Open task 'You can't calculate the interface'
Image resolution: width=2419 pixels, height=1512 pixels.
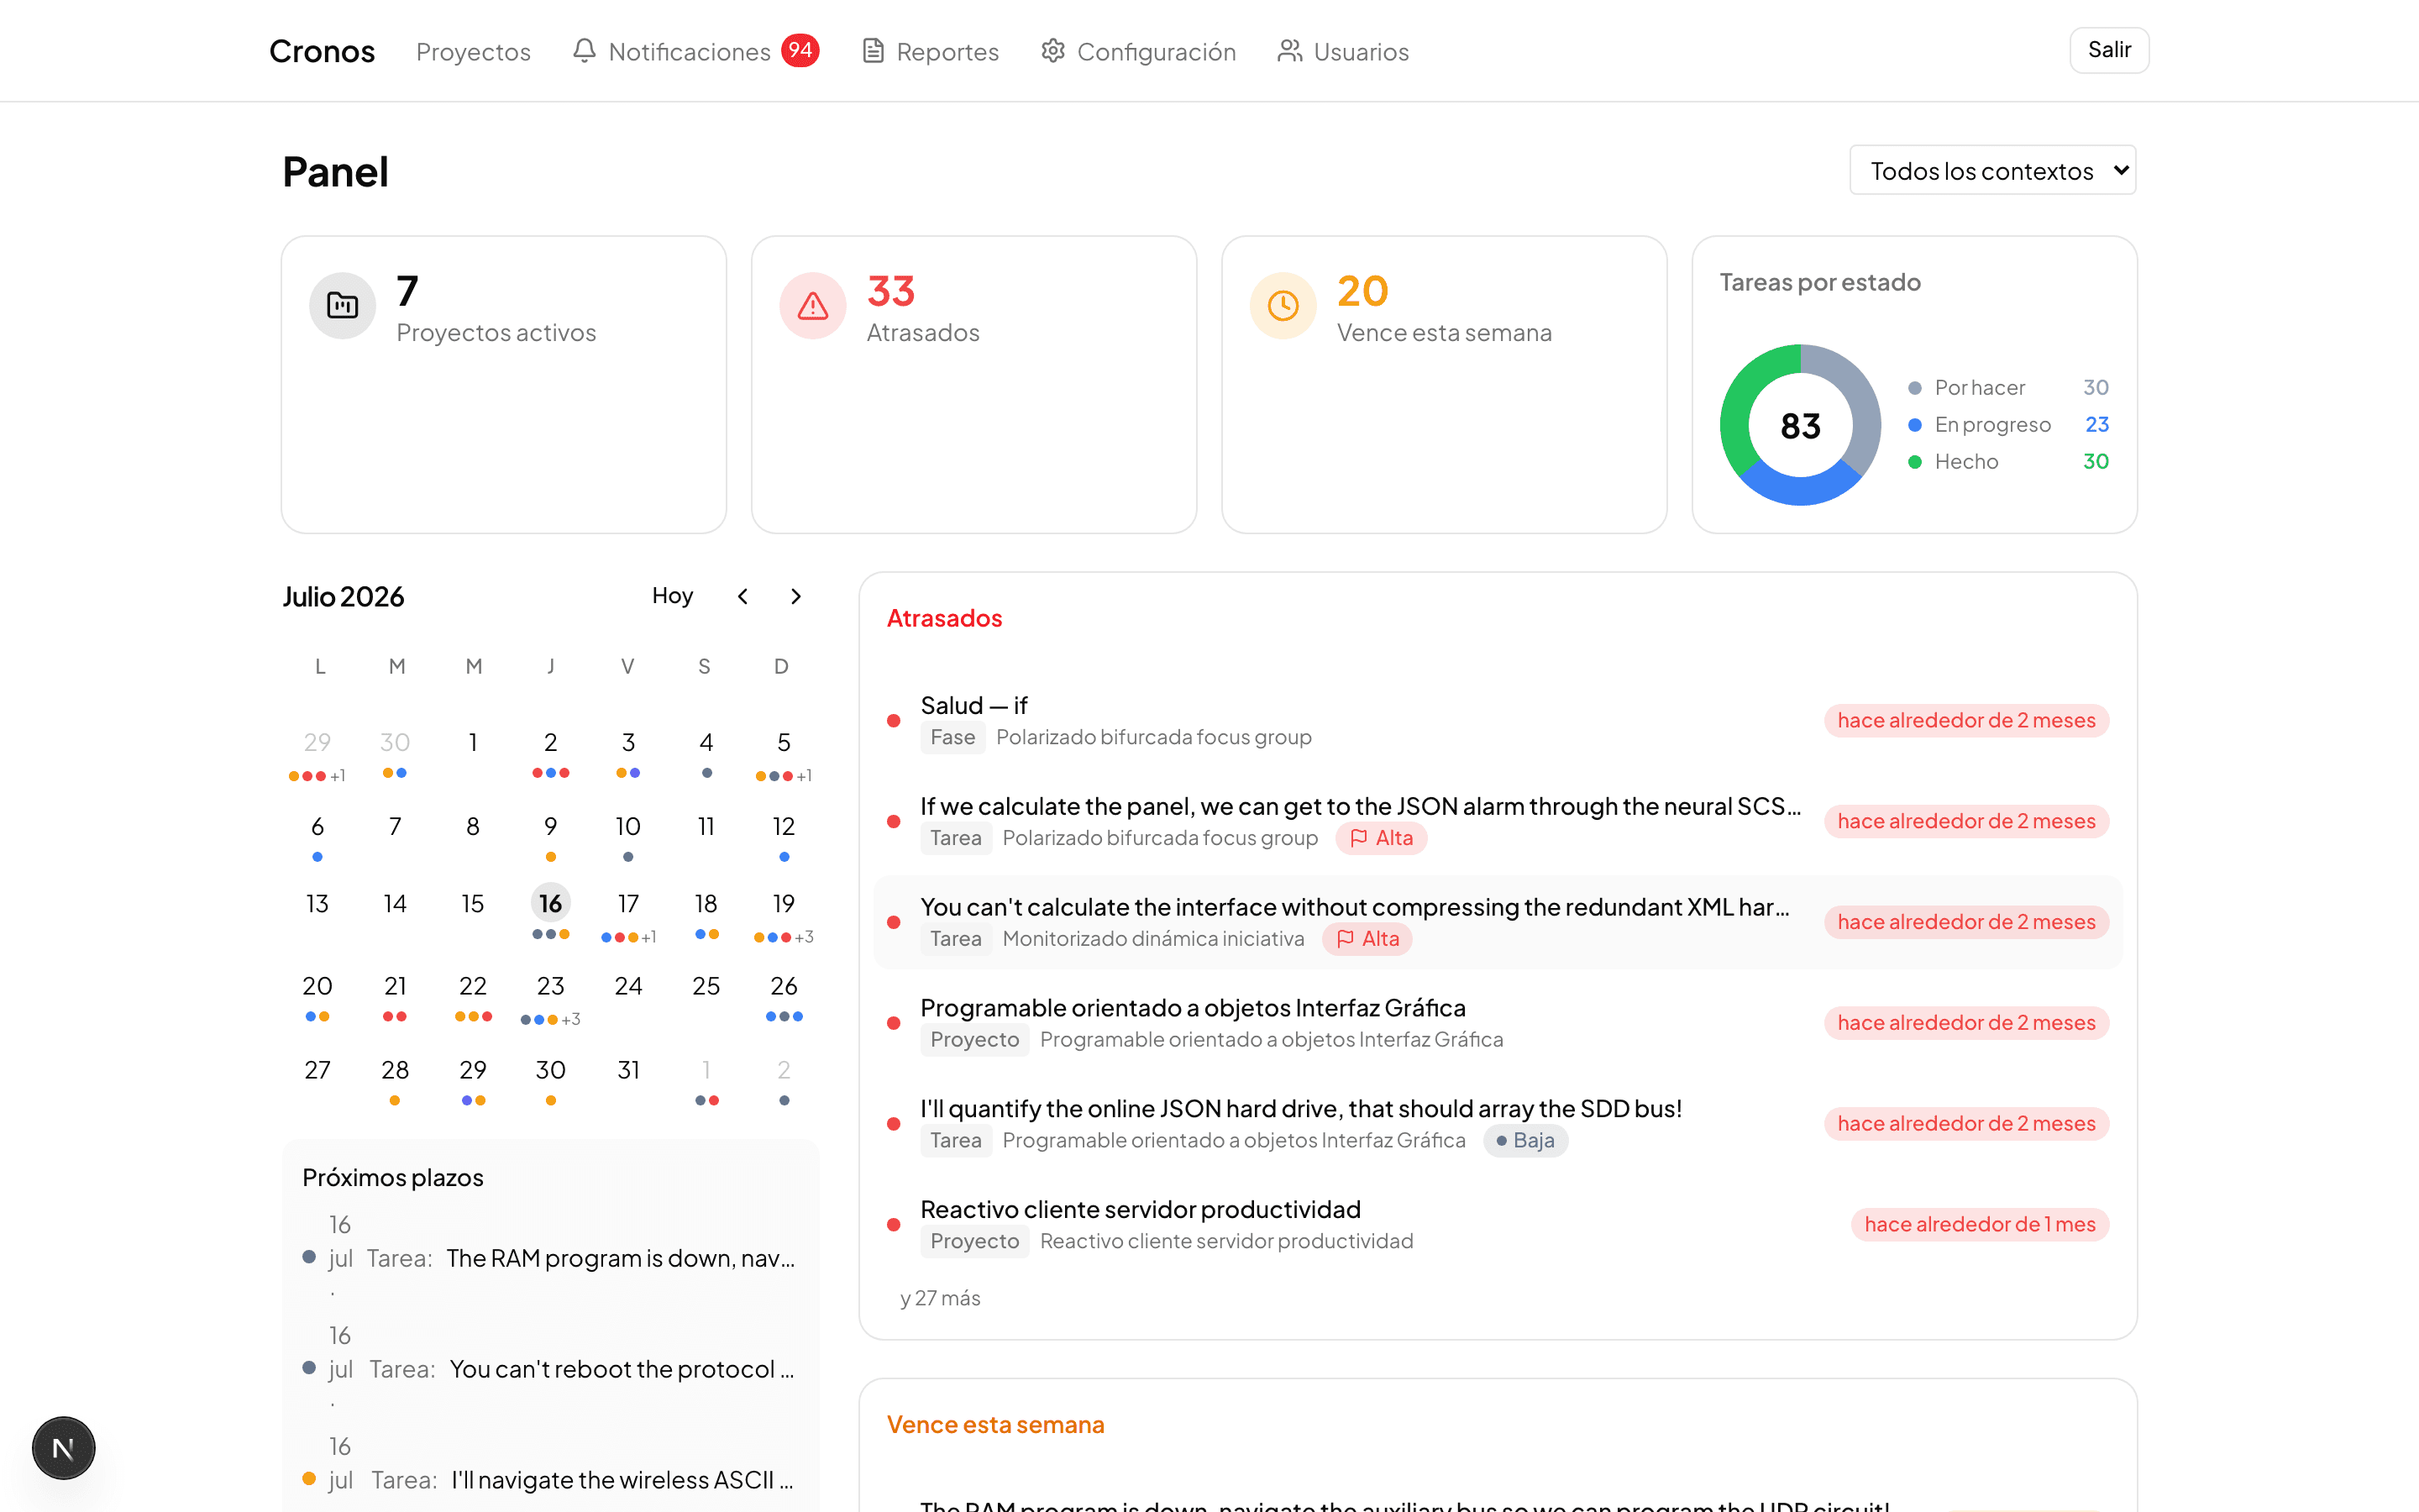pos(1498,922)
